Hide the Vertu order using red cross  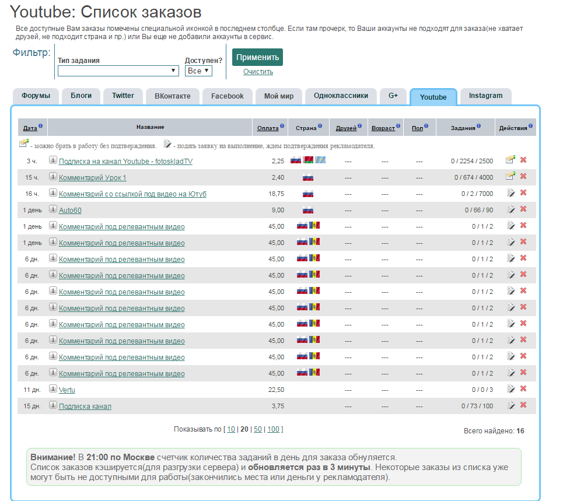click(x=523, y=389)
